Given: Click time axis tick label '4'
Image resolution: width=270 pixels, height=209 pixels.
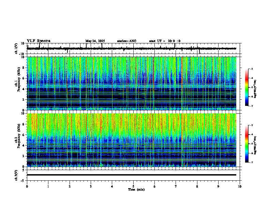Looking at the screenshot, I should pos(112,186).
